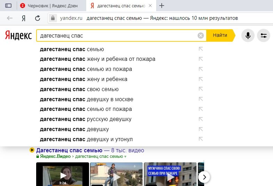273x186 pixels.
Task: Toggle the browser sidebar panel icon
Action: 8,6
